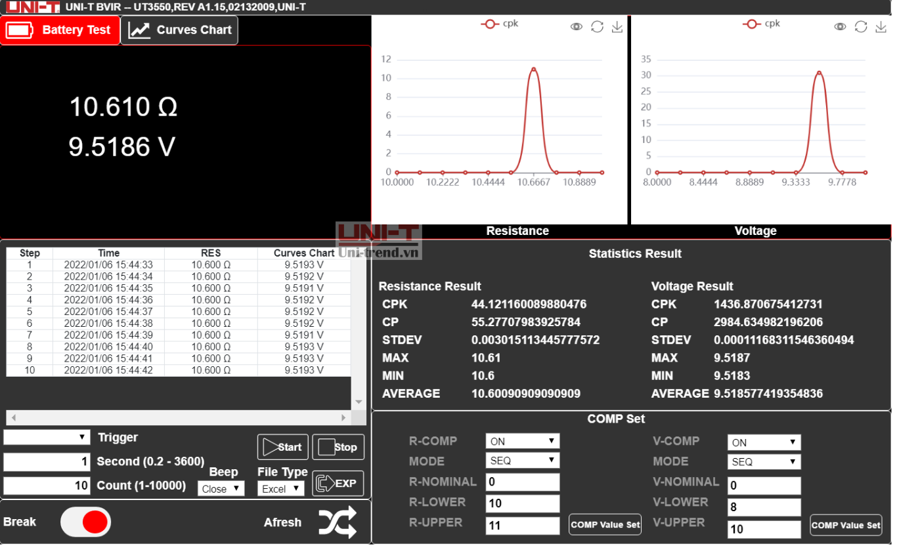Click the Afresh shuffle icon

(338, 522)
